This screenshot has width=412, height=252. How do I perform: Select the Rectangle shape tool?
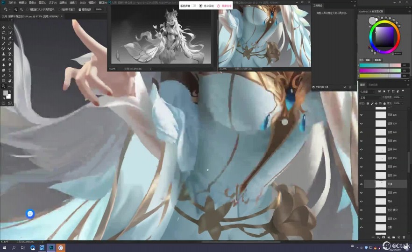pyautogui.click(x=4, y=81)
